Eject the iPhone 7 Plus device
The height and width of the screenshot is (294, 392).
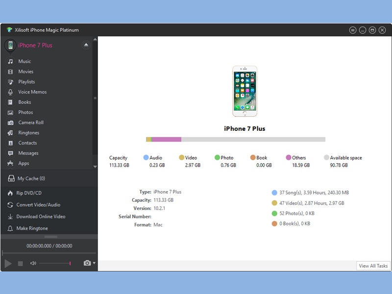(86, 45)
